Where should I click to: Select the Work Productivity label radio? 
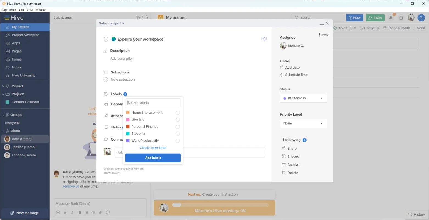[x=178, y=141]
